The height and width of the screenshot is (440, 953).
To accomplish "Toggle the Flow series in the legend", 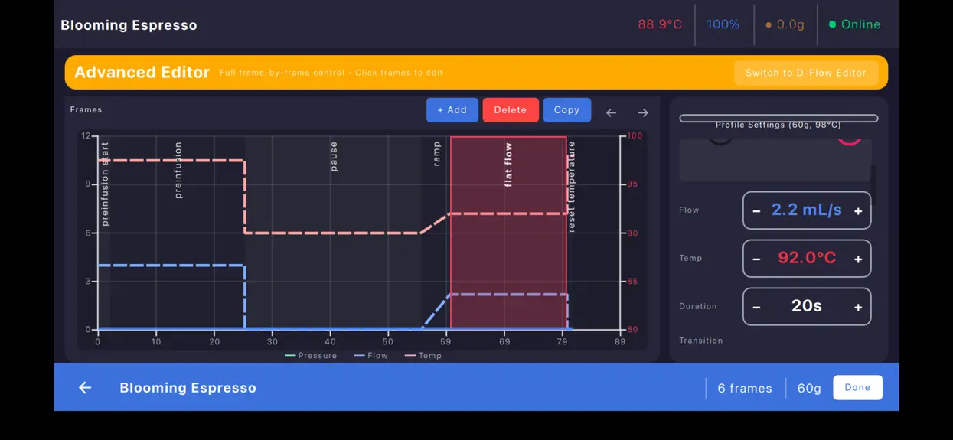I will click(x=371, y=355).
